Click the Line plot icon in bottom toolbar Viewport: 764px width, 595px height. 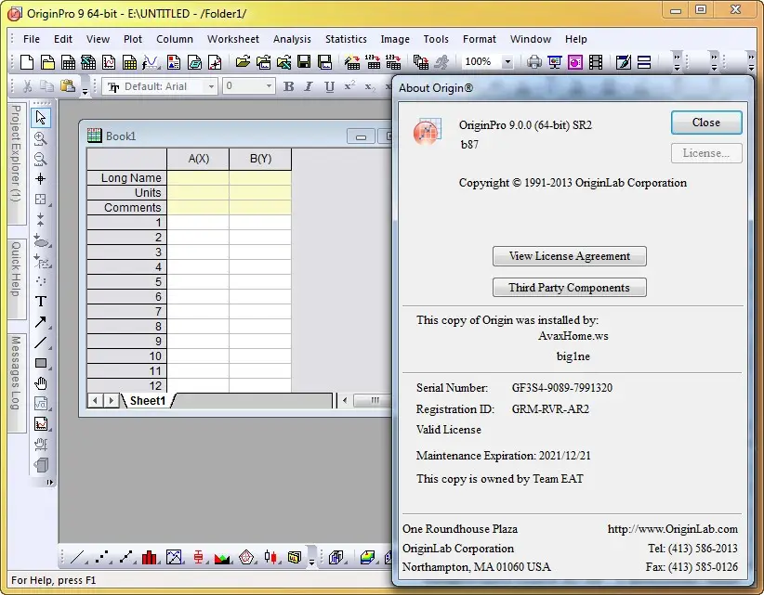[77, 557]
